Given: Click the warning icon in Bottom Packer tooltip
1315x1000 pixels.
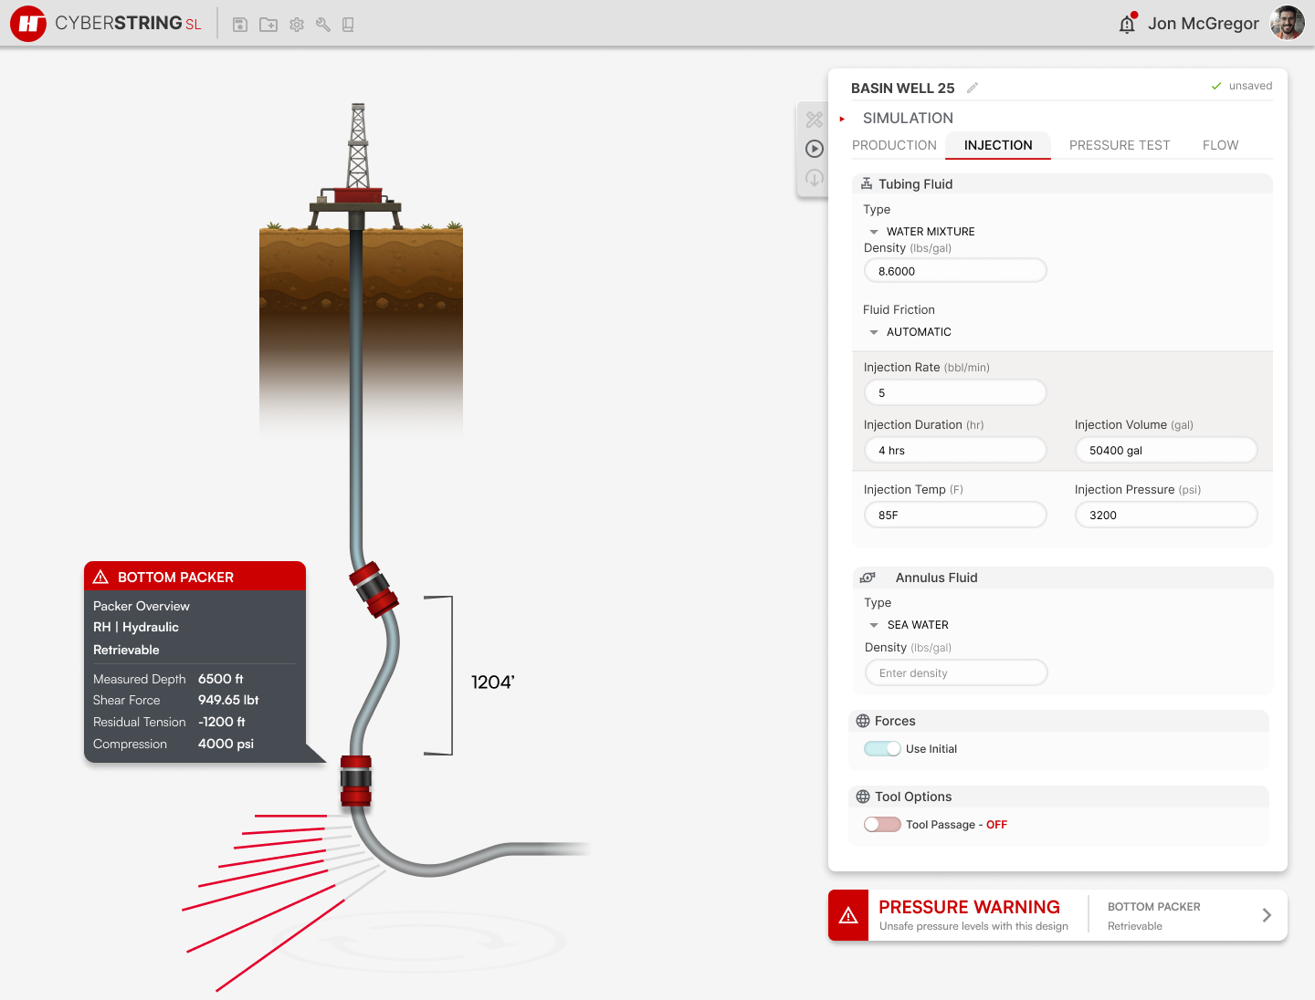Looking at the screenshot, I should 100,577.
